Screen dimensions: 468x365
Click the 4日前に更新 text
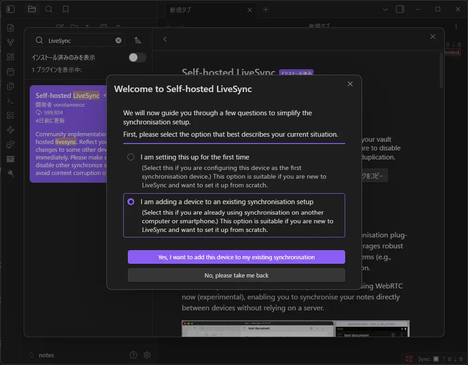pos(50,121)
